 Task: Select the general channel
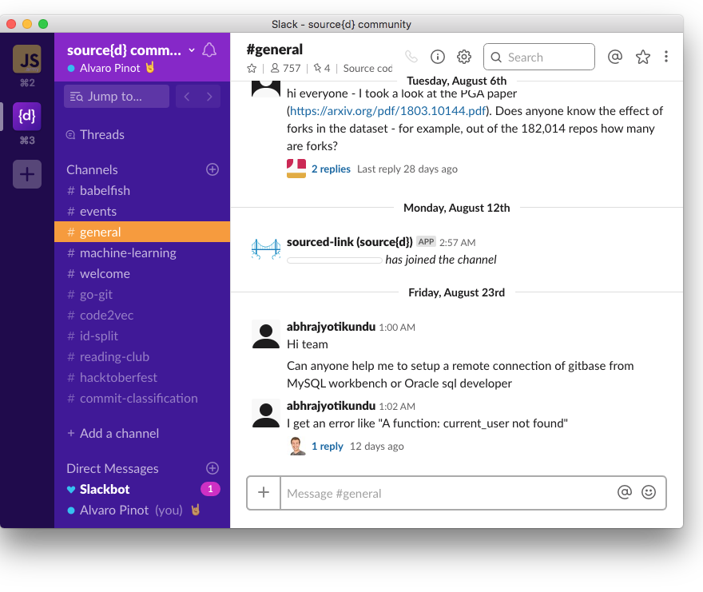142,232
